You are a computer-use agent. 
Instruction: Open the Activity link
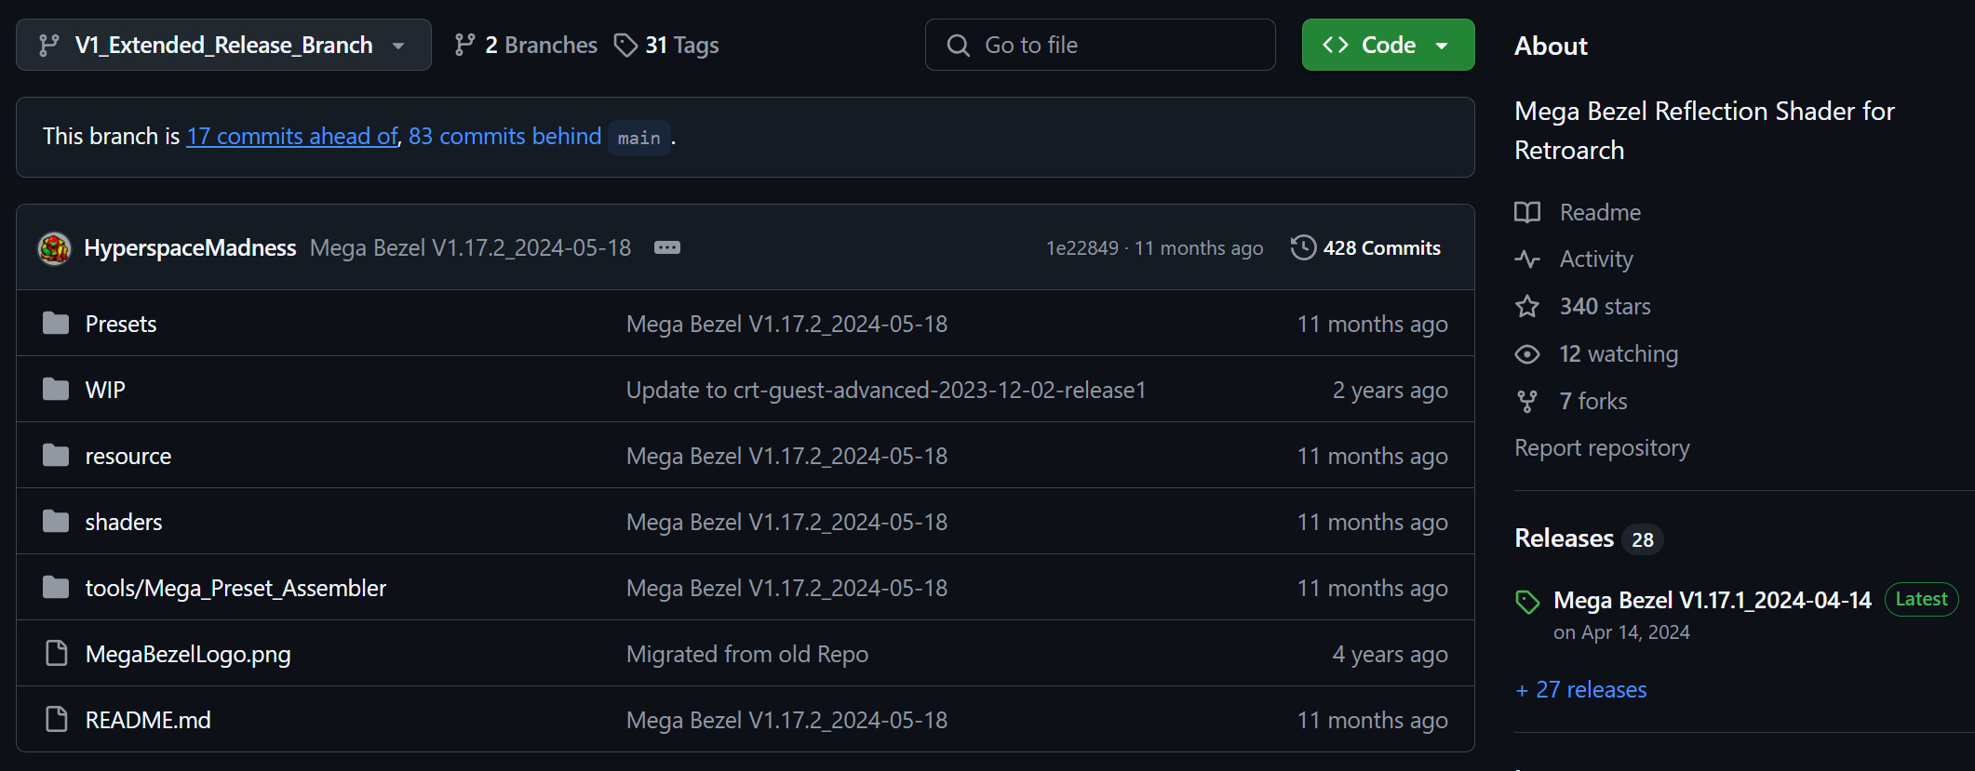1596,259
